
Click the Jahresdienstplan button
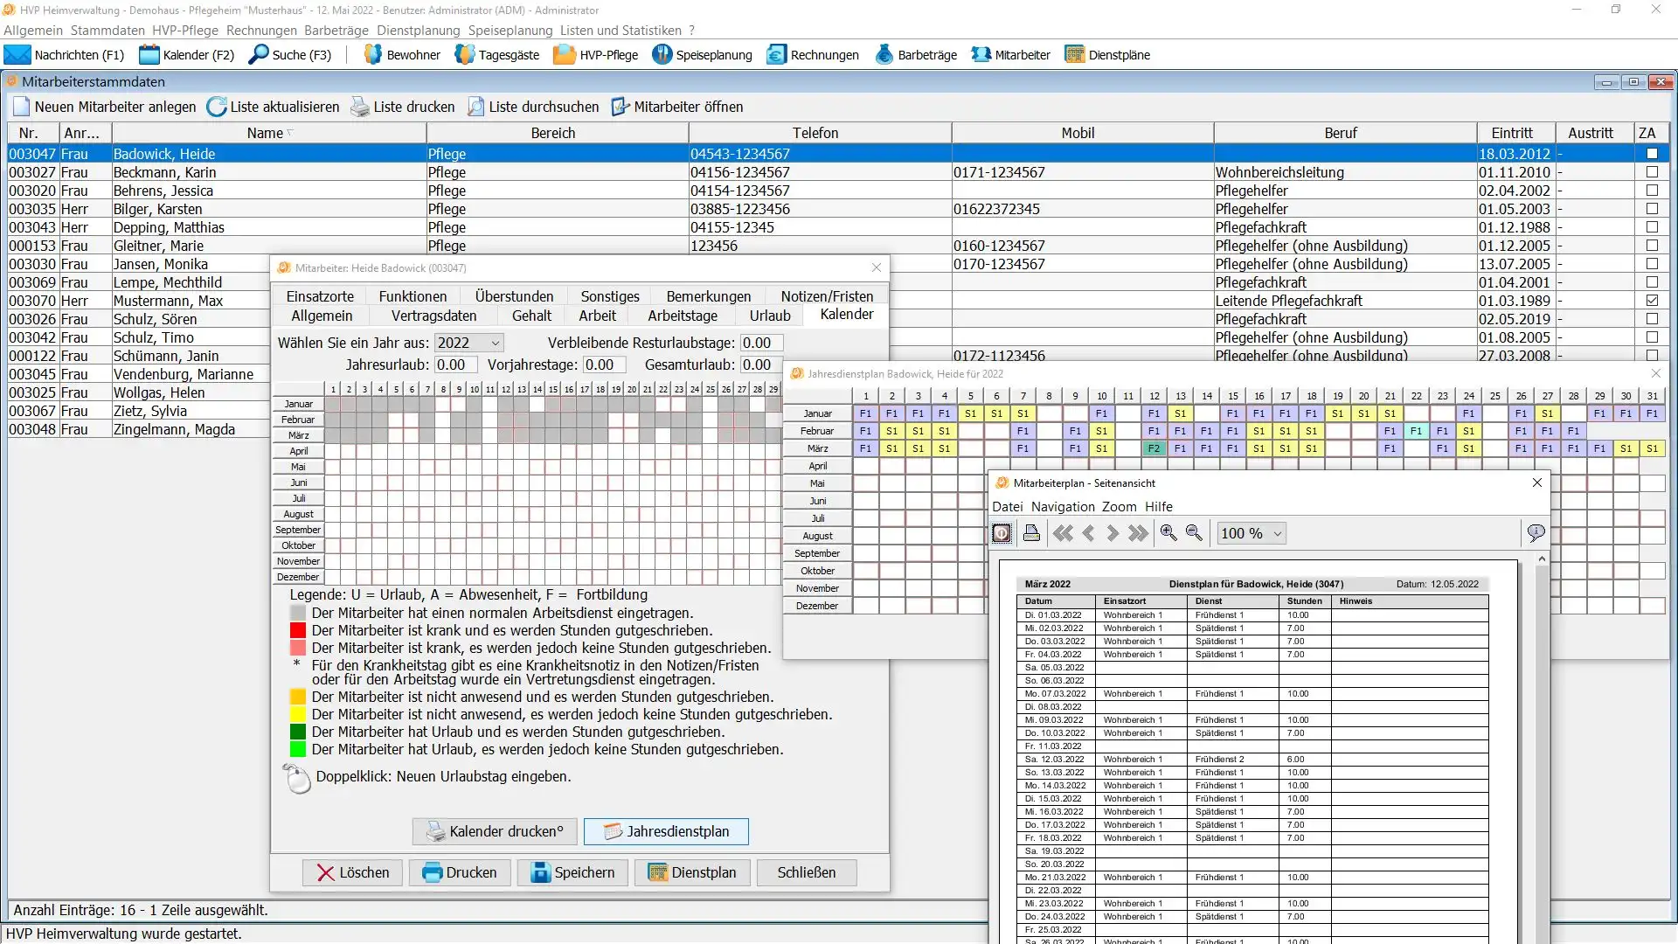click(x=666, y=831)
